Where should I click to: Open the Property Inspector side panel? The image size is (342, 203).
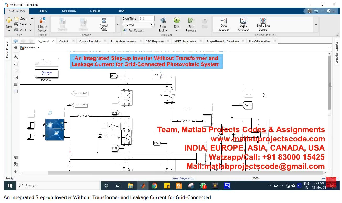coord(337,52)
